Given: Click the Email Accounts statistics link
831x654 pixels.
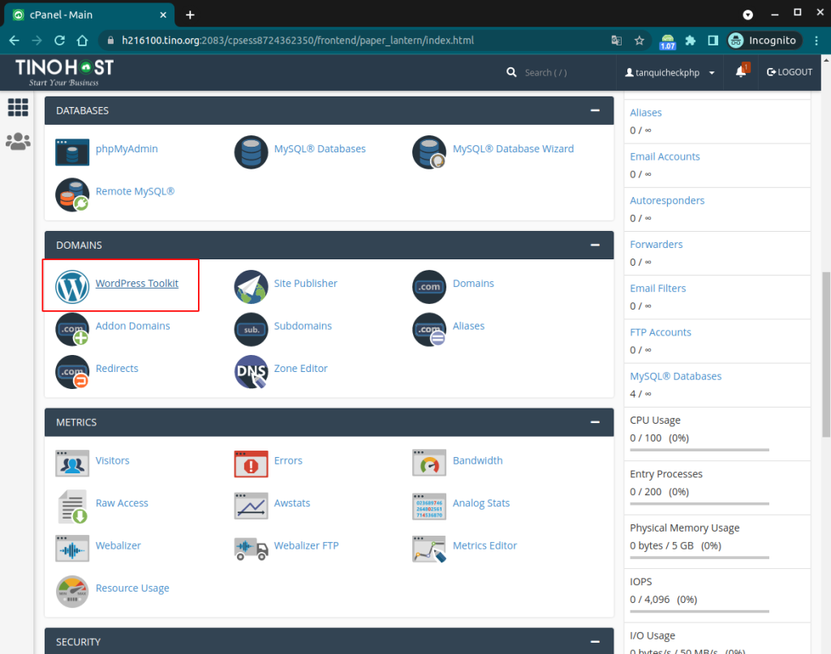Looking at the screenshot, I should pos(665,156).
